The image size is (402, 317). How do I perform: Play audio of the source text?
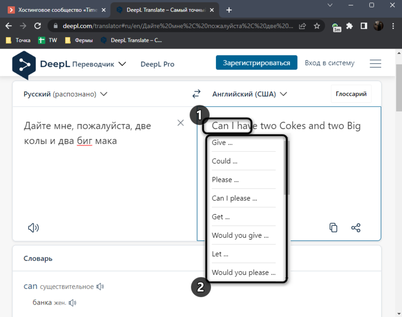[33, 228]
